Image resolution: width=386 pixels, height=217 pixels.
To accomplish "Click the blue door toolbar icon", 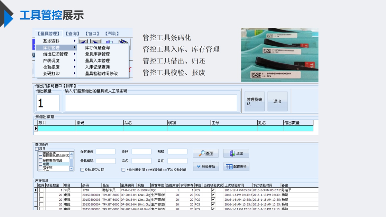I will click(x=109, y=43).
